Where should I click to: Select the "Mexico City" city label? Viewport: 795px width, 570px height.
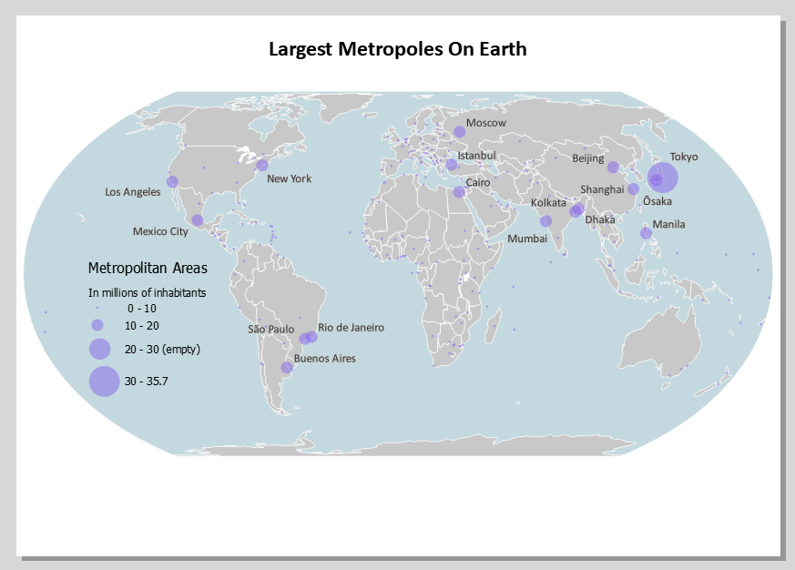pos(160,232)
